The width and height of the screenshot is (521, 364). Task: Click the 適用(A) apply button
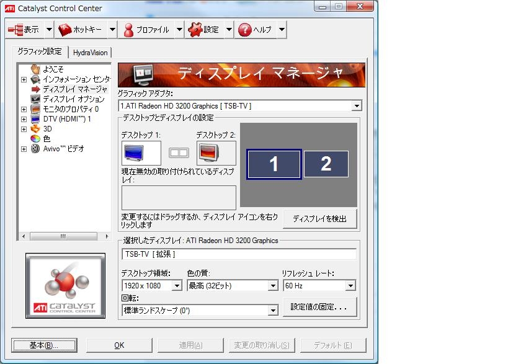190,345
